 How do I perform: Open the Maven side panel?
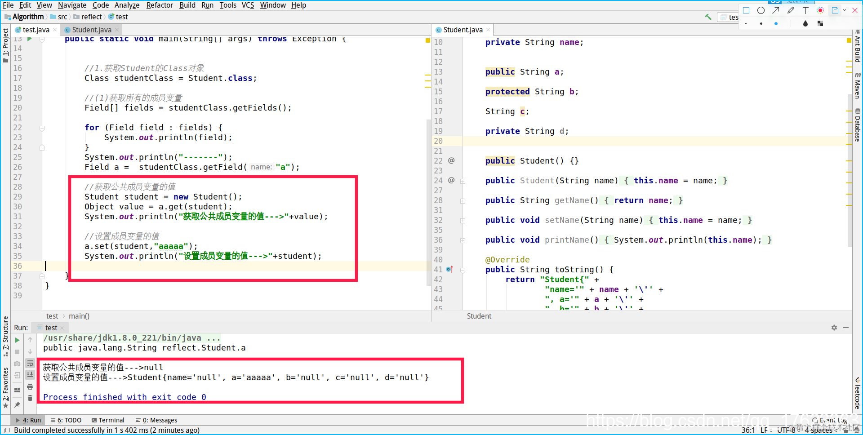(858, 85)
